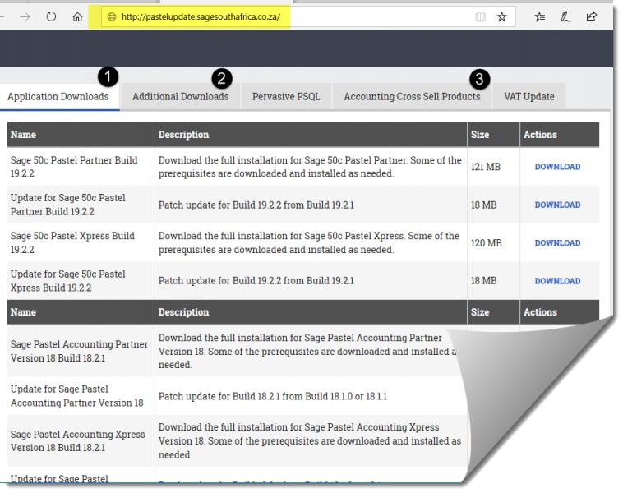Screen dimensions: 623x493
Task: Switch to the VAT Update tab
Action: [528, 97]
